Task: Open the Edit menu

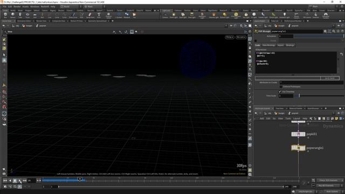Action: coord(10,6)
